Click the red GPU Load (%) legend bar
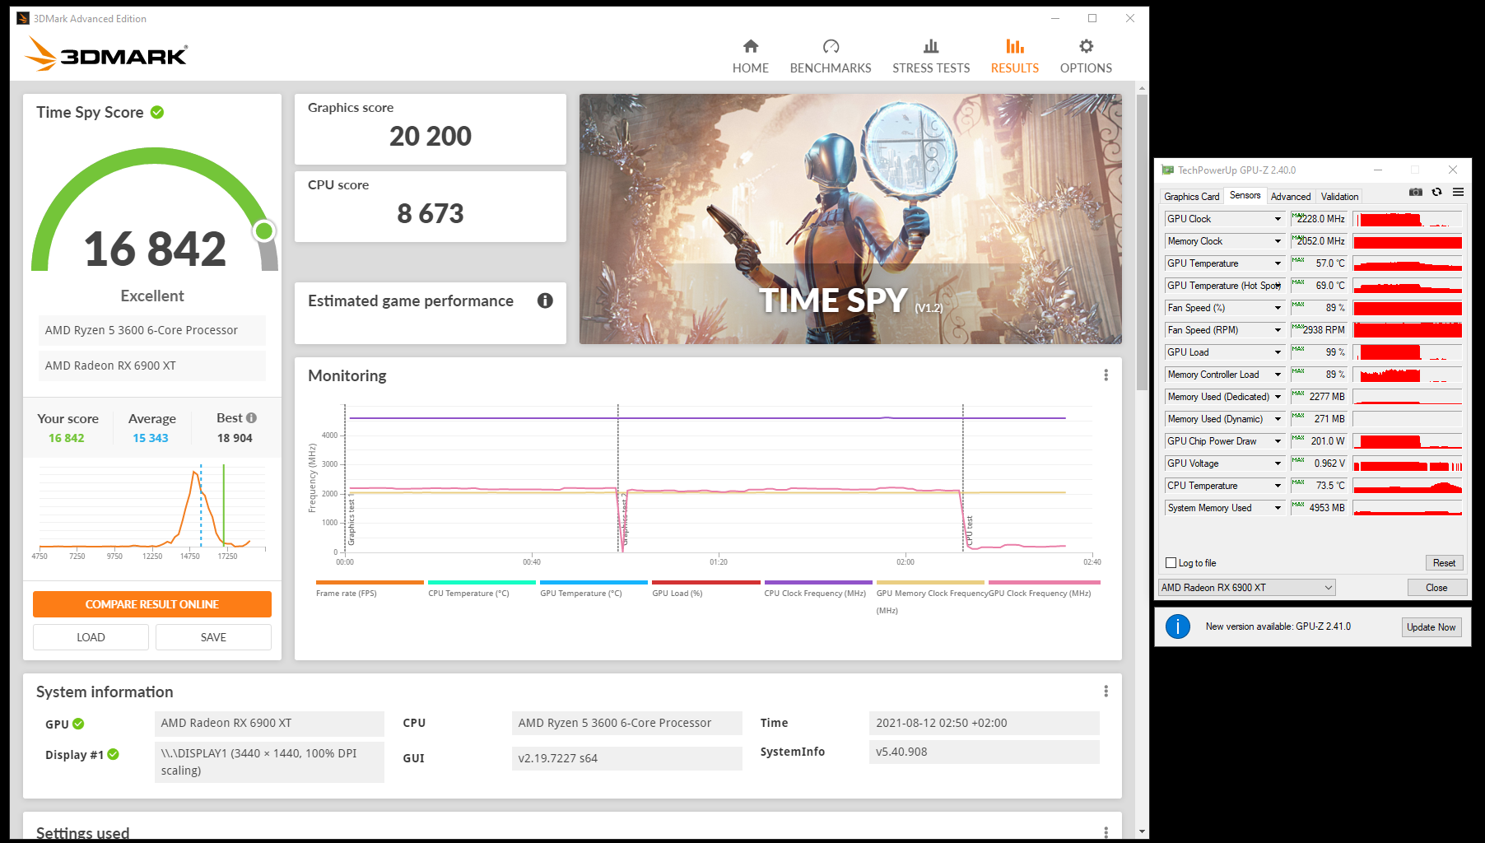The image size is (1485, 843). pyautogui.click(x=706, y=582)
